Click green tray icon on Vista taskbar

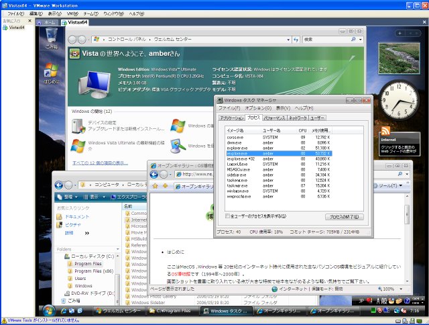pos(373,310)
